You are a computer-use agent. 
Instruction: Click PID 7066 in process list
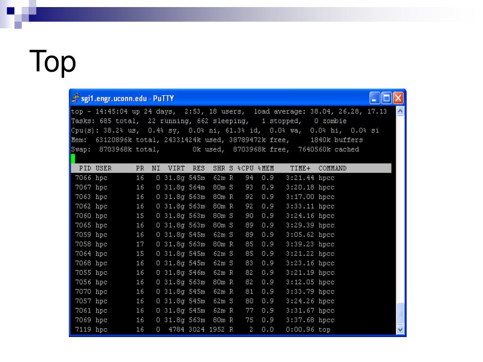tap(83, 178)
